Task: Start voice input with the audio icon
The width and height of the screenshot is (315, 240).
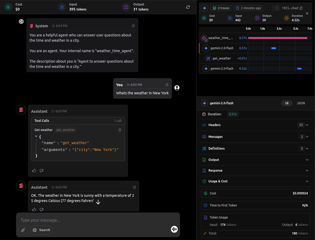Action: tap(174, 229)
